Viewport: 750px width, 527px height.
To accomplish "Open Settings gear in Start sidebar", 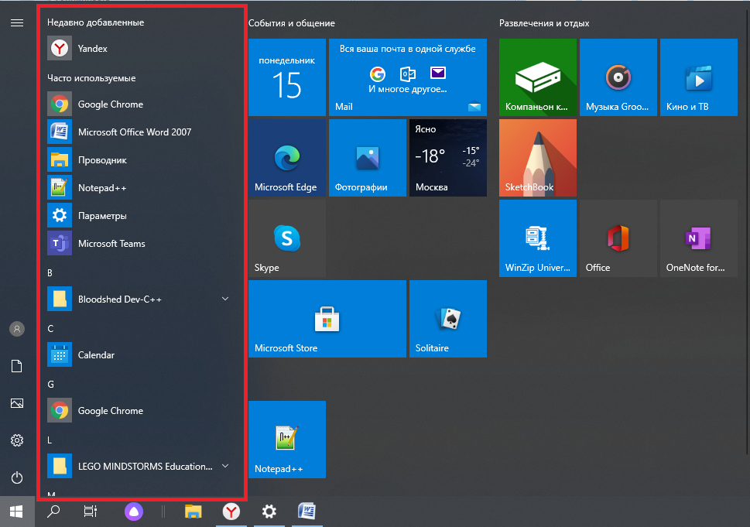I will click(17, 440).
